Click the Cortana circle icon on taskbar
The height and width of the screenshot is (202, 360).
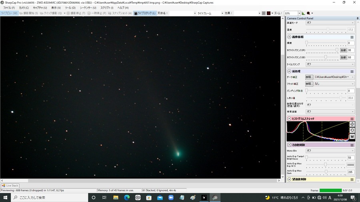[94, 198]
